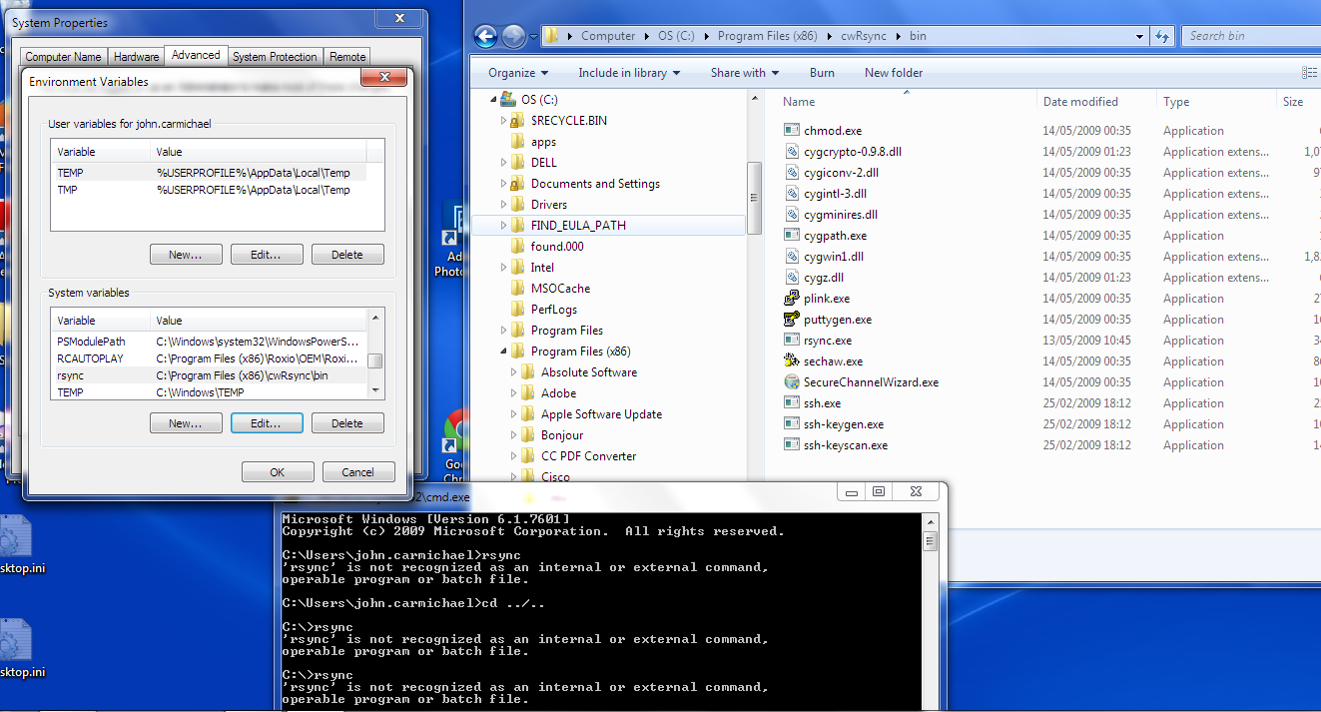Image resolution: width=1321 pixels, height=712 pixels.
Task: Select the $RECYCLE.BIN folder icon in tree
Action: tap(517, 121)
